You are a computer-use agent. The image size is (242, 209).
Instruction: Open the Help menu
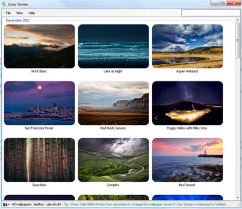(32, 13)
